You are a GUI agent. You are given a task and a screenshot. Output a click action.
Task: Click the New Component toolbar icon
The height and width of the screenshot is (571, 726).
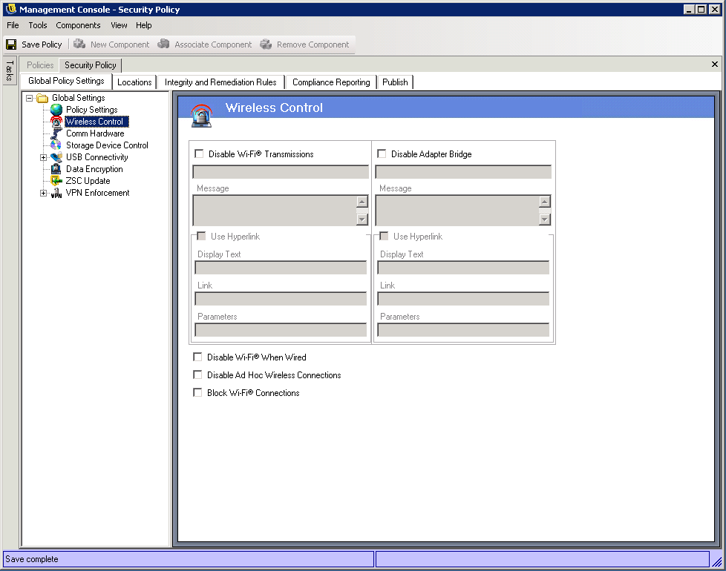tap(79, 44)
